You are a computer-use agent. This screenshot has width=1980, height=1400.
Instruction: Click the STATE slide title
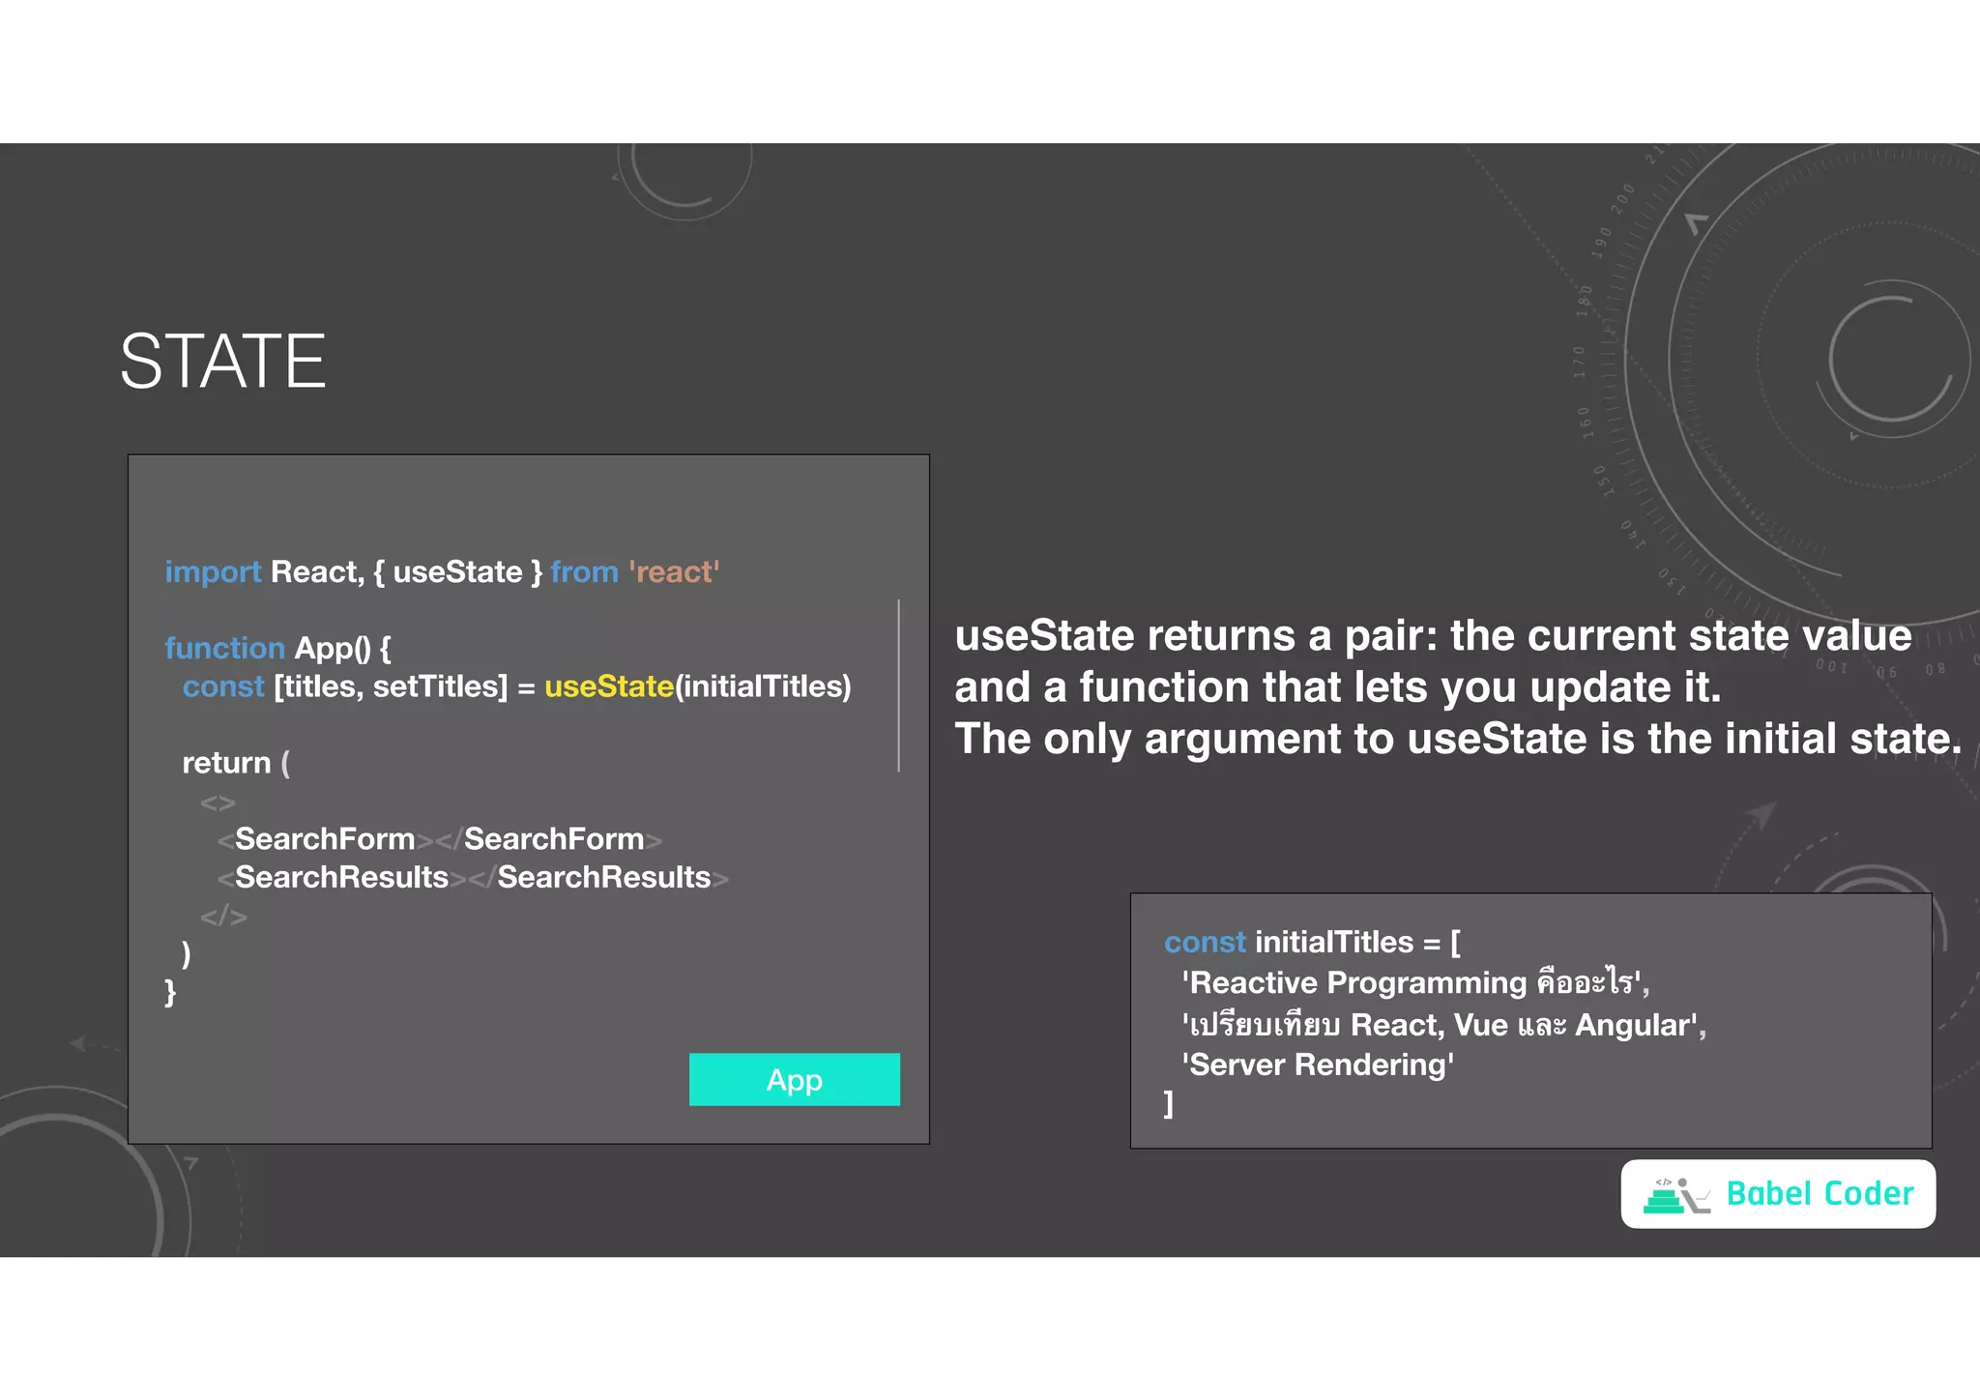pyautogui.click(x=222, y=361)
